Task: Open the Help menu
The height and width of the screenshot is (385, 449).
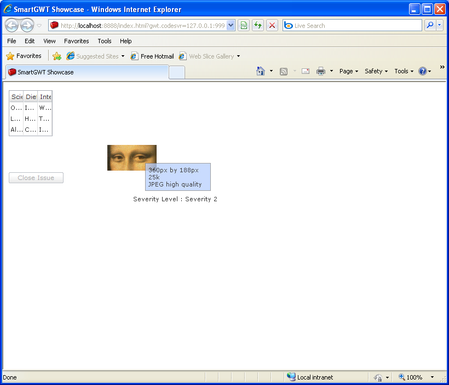Action: tap(126, 41)
